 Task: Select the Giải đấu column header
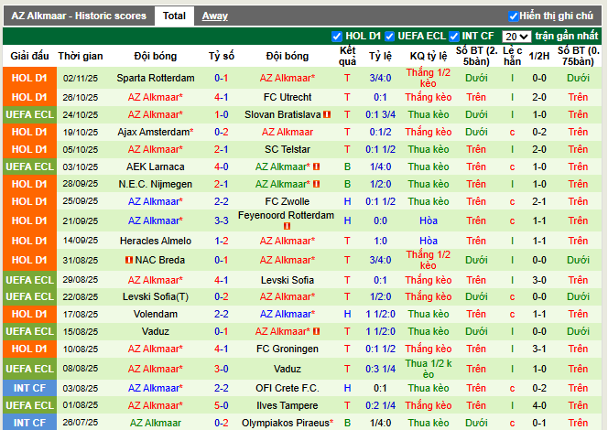coord(29,56)
